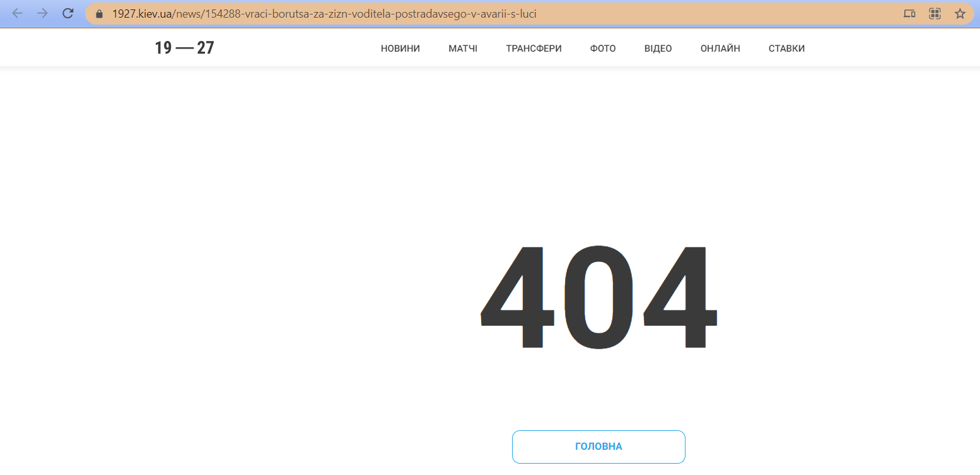980x475 pixels.
Task: Open the ОНЛАЙН section
Action: click(720, 49)
